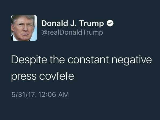Click the word press in tweet
The image size is (160, 120).
(x=24, y=77)
